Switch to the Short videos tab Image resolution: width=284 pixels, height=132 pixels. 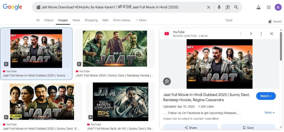(122, 20)
